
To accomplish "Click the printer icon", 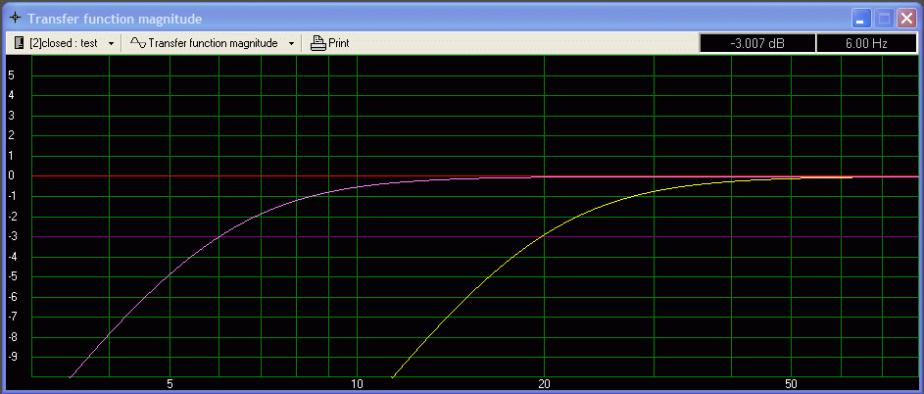I will click(x=318, y=43).
